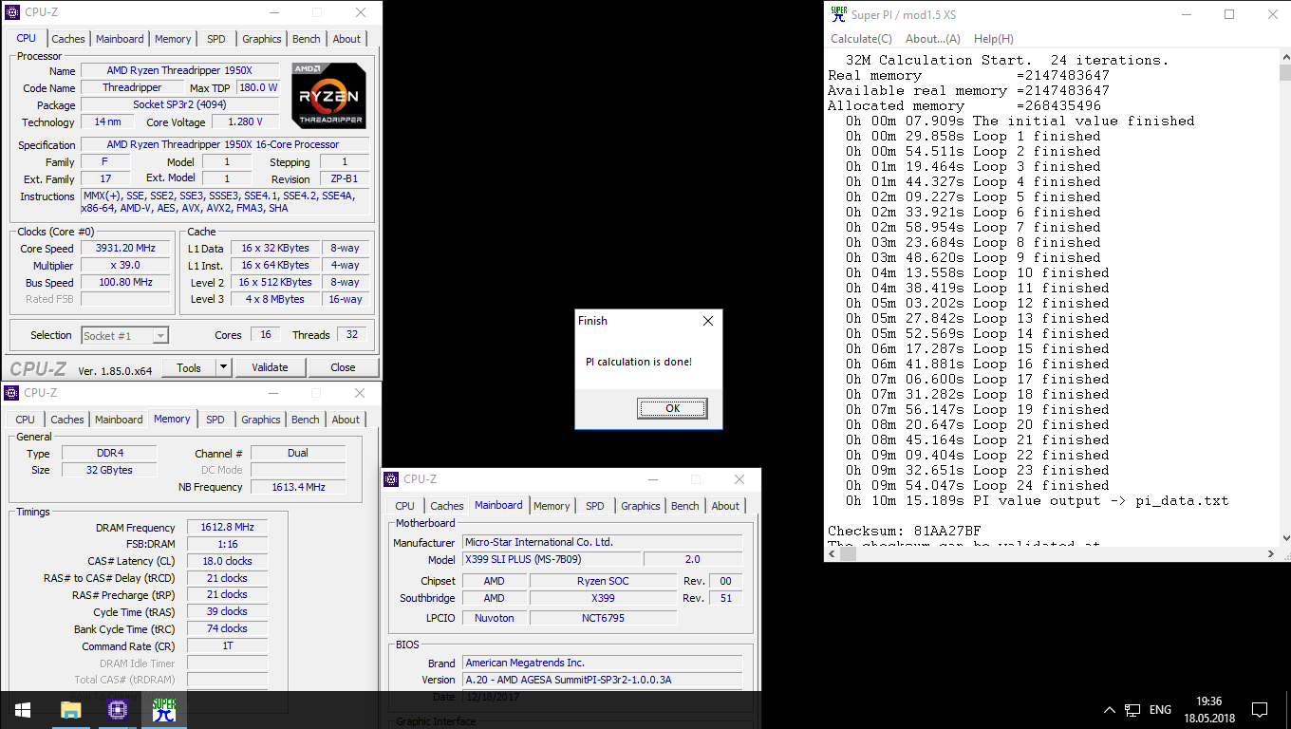Click the Validate button in CPU-Z
Viewport: 1291px width, 729px height.
tap(270, 367)
